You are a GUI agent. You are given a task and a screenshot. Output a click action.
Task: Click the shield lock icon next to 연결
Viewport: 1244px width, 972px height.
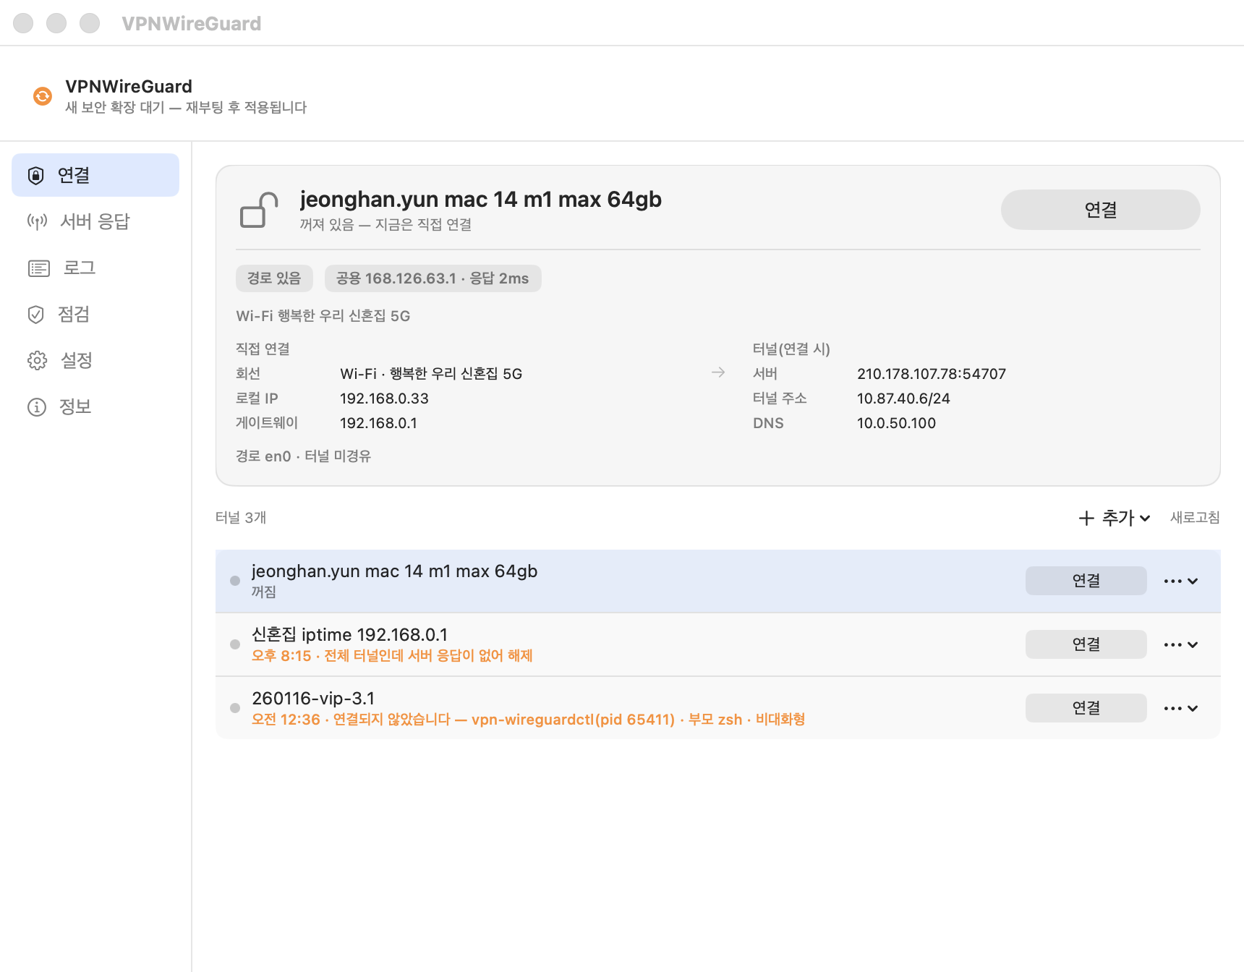(35, 176)
